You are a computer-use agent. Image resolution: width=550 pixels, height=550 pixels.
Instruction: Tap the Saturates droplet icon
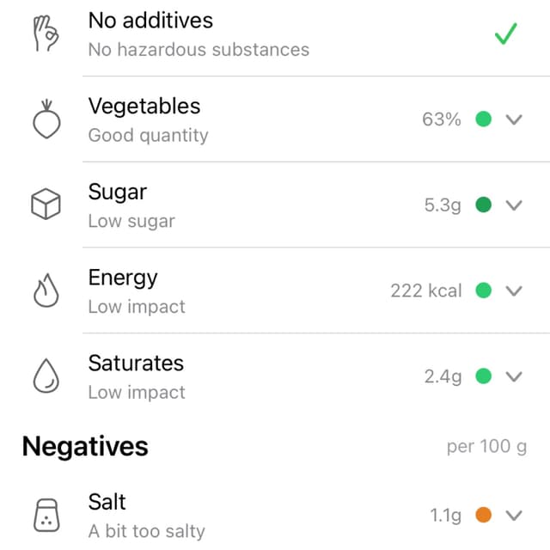click(46, 376)
